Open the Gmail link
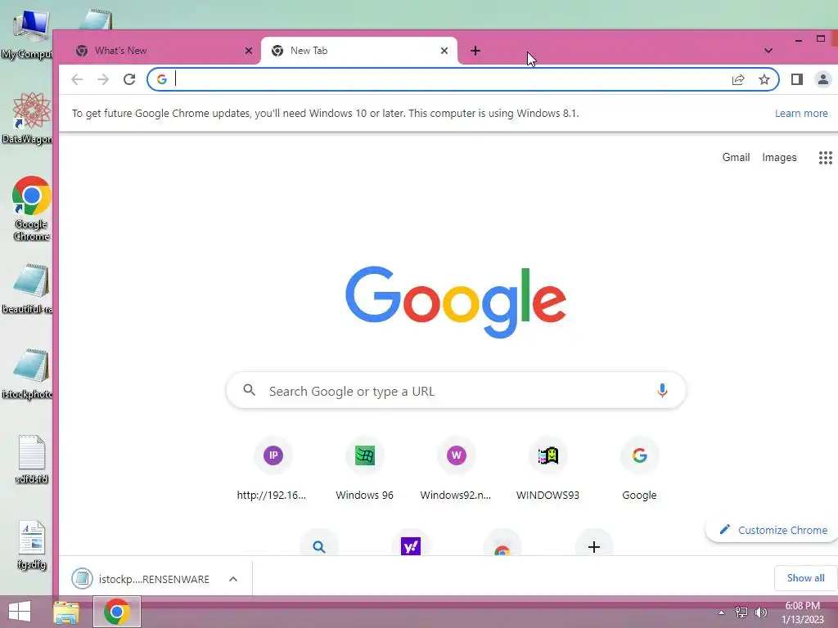 coord(736,158)
